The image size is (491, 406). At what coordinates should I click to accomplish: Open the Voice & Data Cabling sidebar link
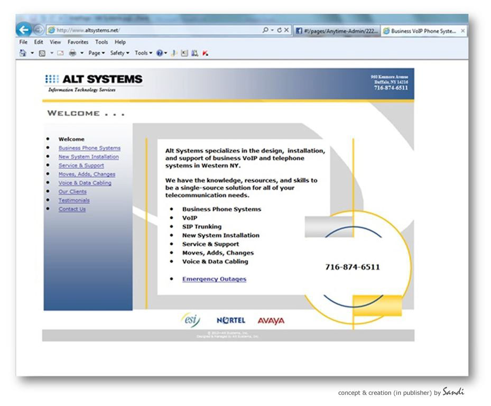(x=85, y=183)
